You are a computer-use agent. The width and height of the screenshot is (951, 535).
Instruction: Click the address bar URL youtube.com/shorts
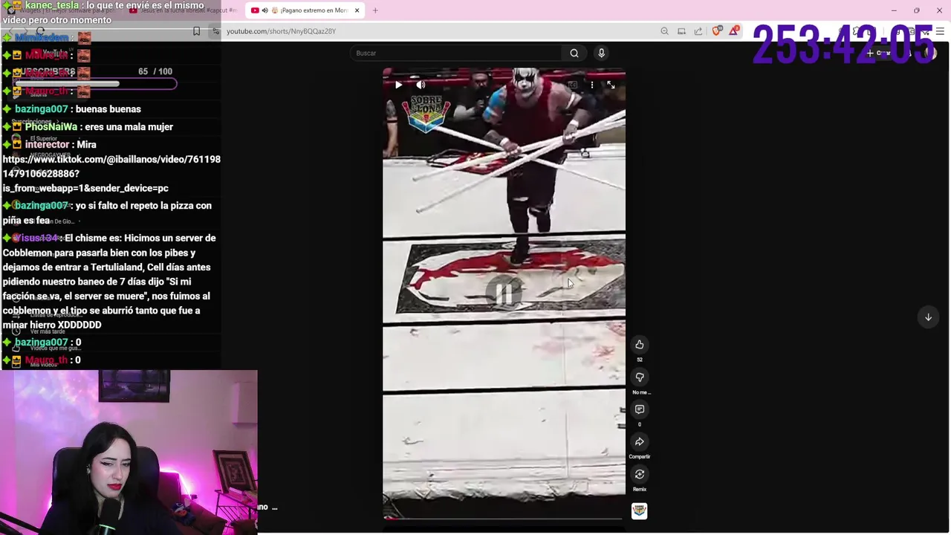281,31
